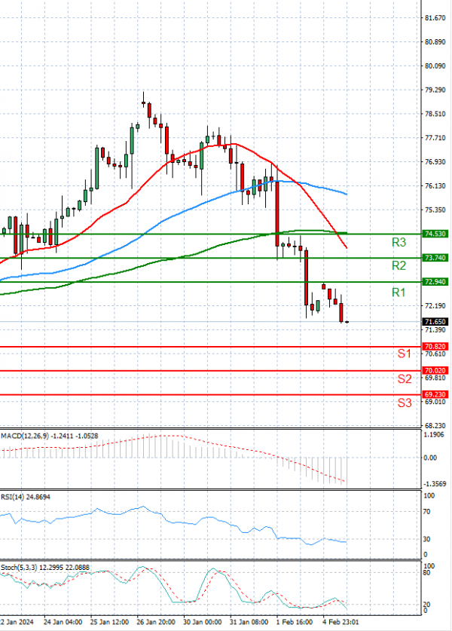This screenshot has width=452, height=631.
Task: Select the 74.530 green price tag
Action: 435,234
